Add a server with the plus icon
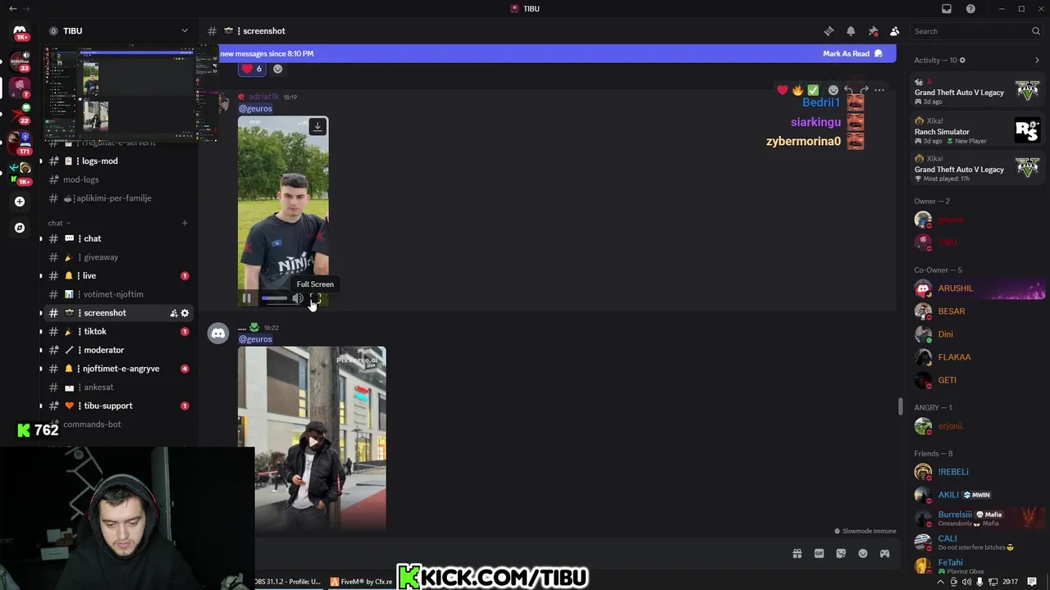The width and height of the screenshot is (1050, 590). [x=20, y=202]
